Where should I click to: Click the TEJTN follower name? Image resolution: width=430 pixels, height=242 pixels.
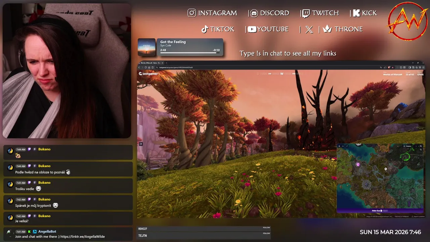[x=142, y=236]
